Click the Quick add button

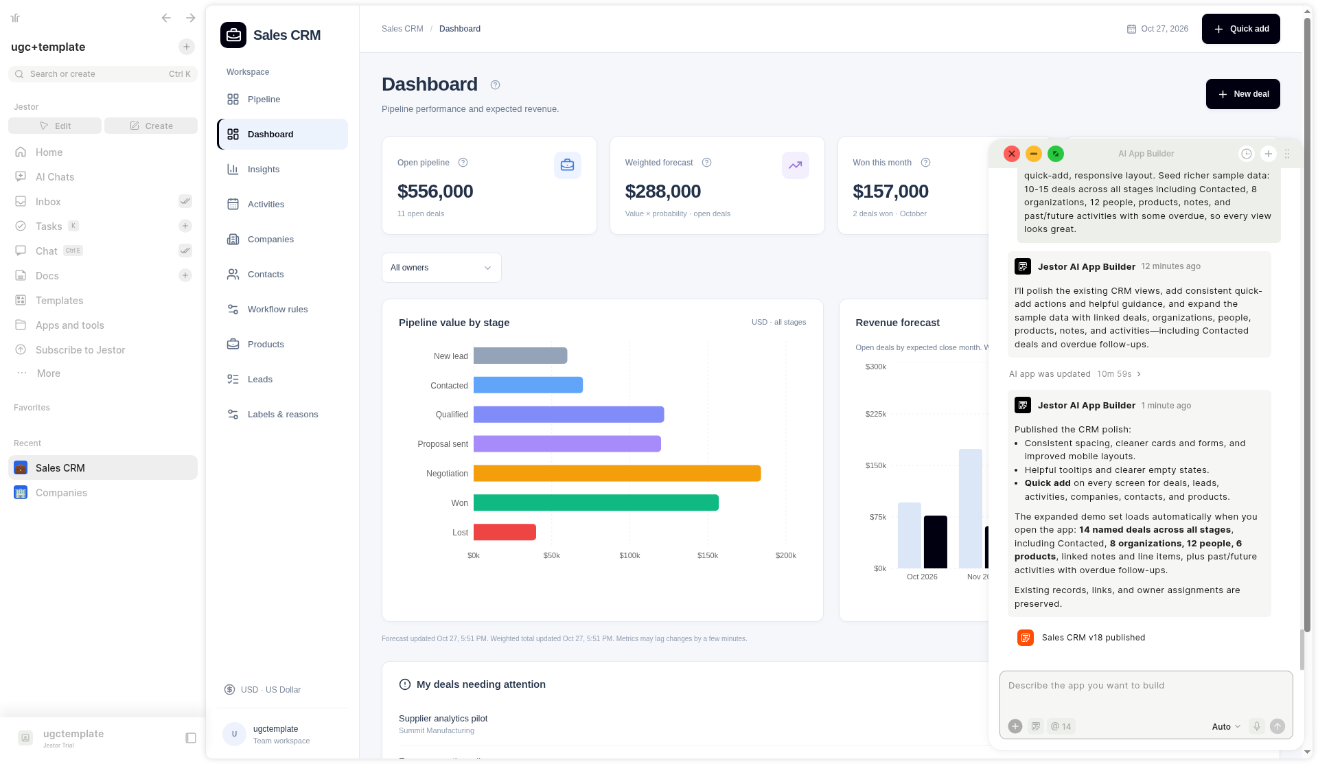pyautogui.click(x=1240, y=29)
